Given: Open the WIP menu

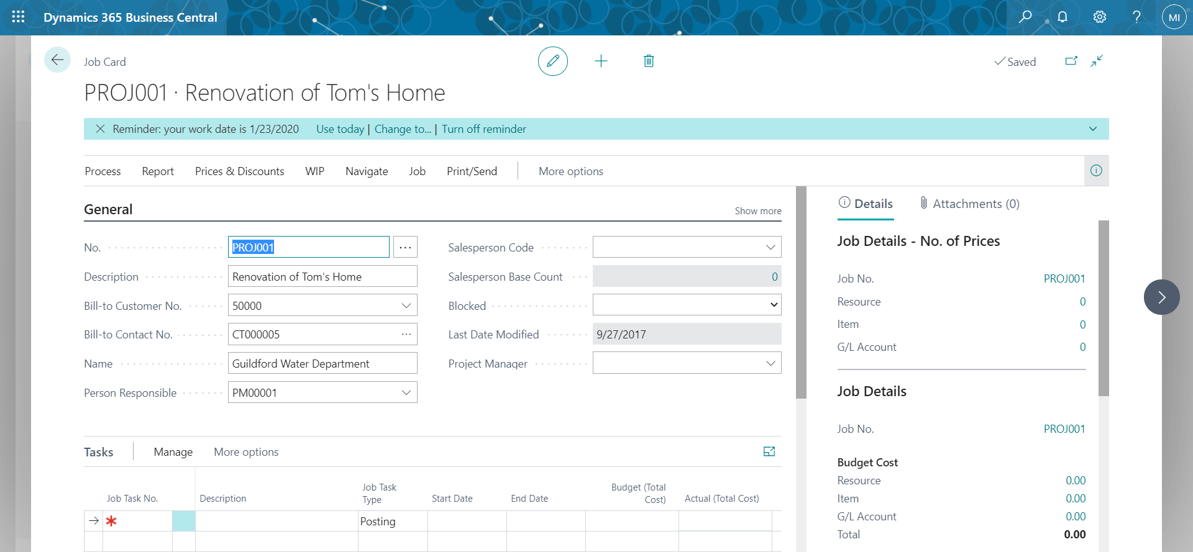Looking at the screenshot, I should [314, 171].
